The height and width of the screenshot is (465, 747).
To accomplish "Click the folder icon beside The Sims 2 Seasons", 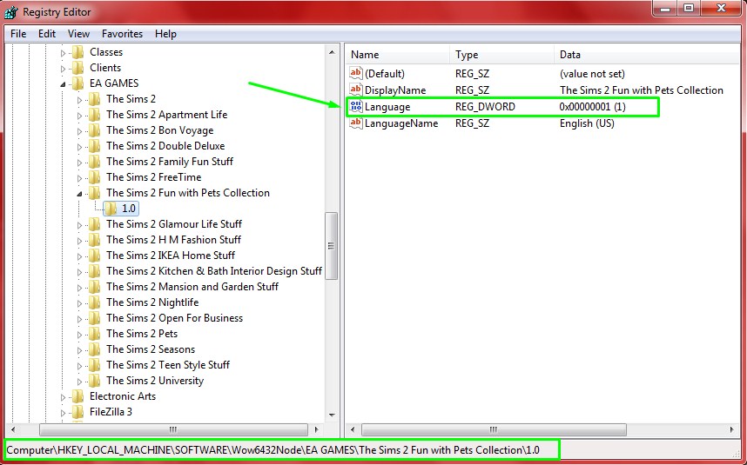I will click(95, 350).
